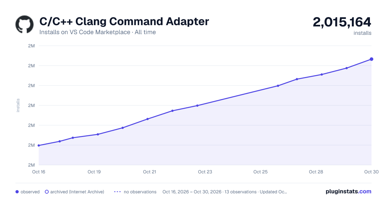Click the 'observed' legend text
The image size is (387, 203).
pos(30,192)
